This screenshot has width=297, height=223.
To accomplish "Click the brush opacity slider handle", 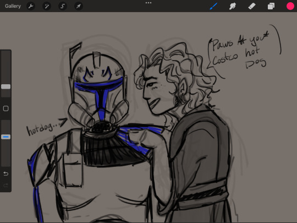I will [x=5, y=137].
